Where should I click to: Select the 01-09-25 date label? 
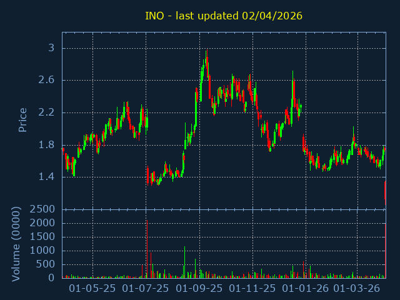coord(199,289)
